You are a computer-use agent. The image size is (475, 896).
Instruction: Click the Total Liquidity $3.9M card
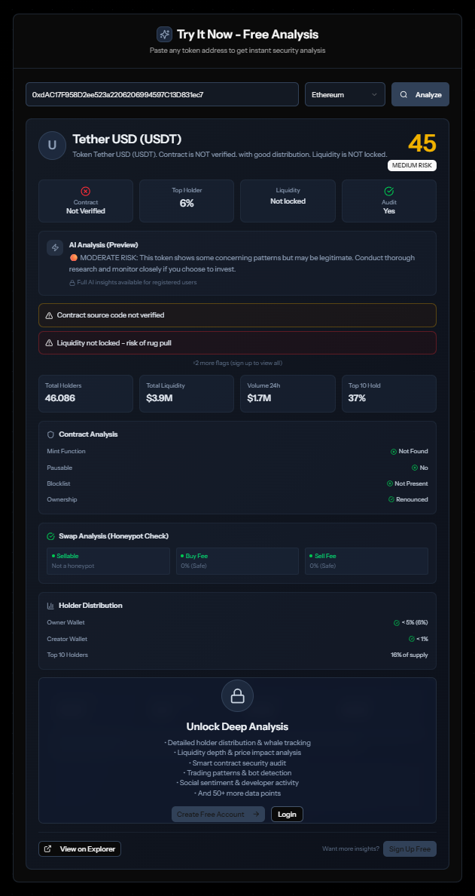point(186,394)
